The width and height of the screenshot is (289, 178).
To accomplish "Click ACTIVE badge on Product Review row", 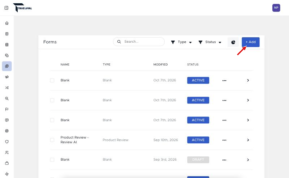I will pos(198,140).
